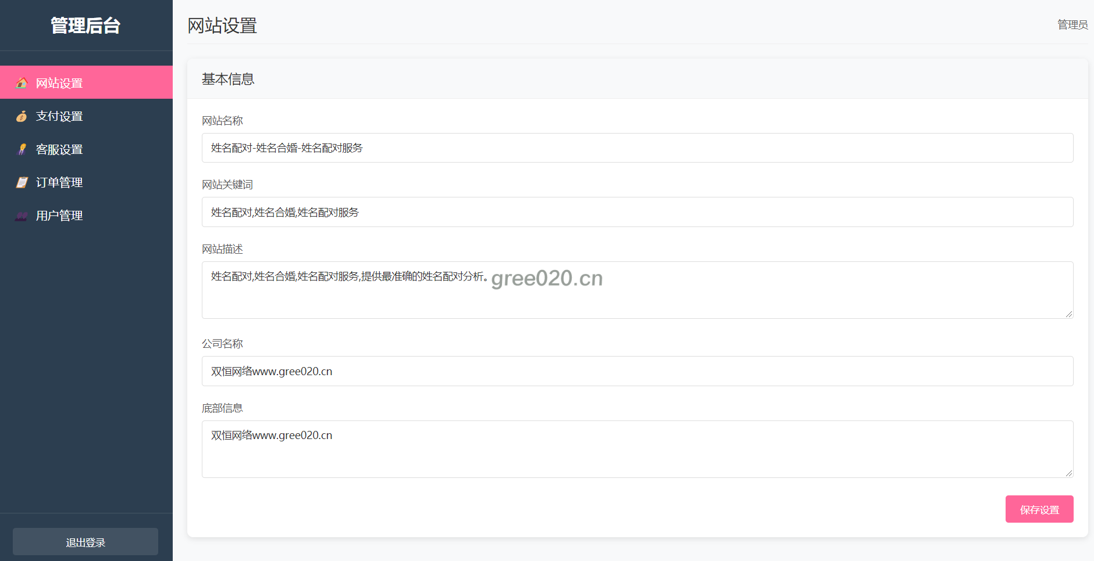
Task: Click the notepad icon for 订单管理
Action: [x=22, y=182]
